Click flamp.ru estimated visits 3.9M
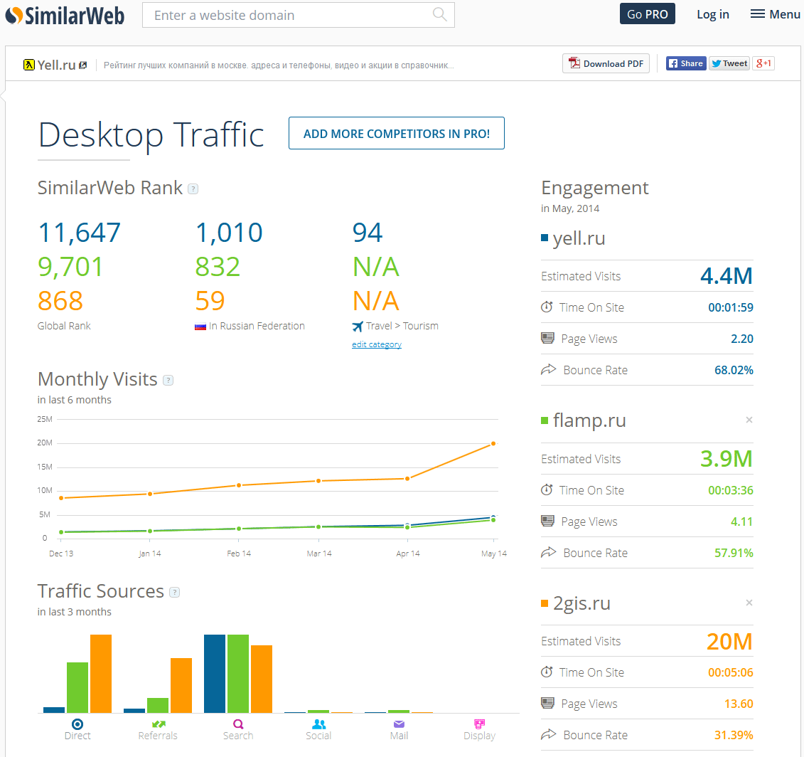The height and width of the screenshot is (757, 804). [x=727, y=459]
